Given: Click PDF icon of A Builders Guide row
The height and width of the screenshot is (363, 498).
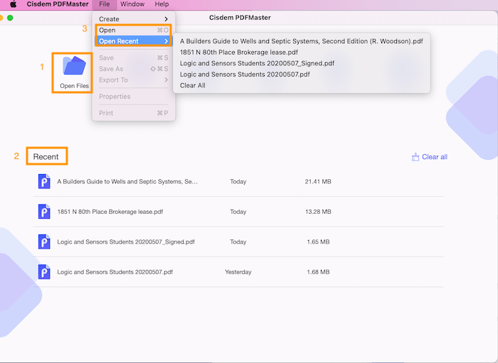Looking at the screenshot, I should [x=44, y=182].
